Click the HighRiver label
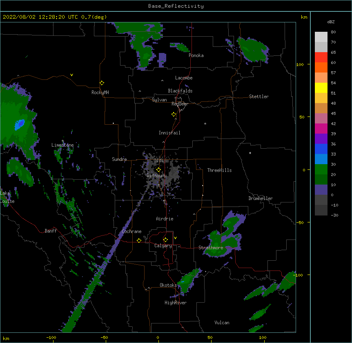Image resolution: width=352 pixels, height=343 pixels. (176, 303)
